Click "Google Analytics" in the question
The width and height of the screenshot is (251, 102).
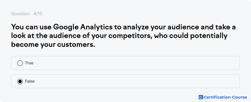point(83,27)
